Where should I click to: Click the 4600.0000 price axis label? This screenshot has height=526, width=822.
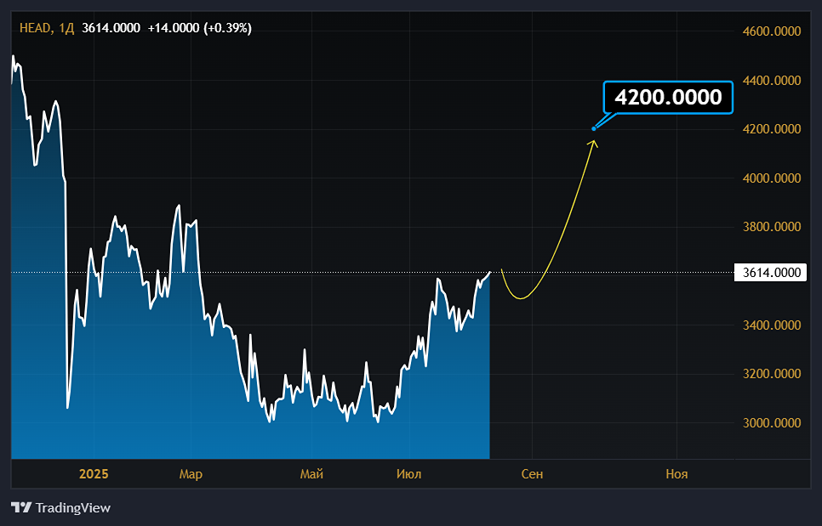[x=772, y=31]
